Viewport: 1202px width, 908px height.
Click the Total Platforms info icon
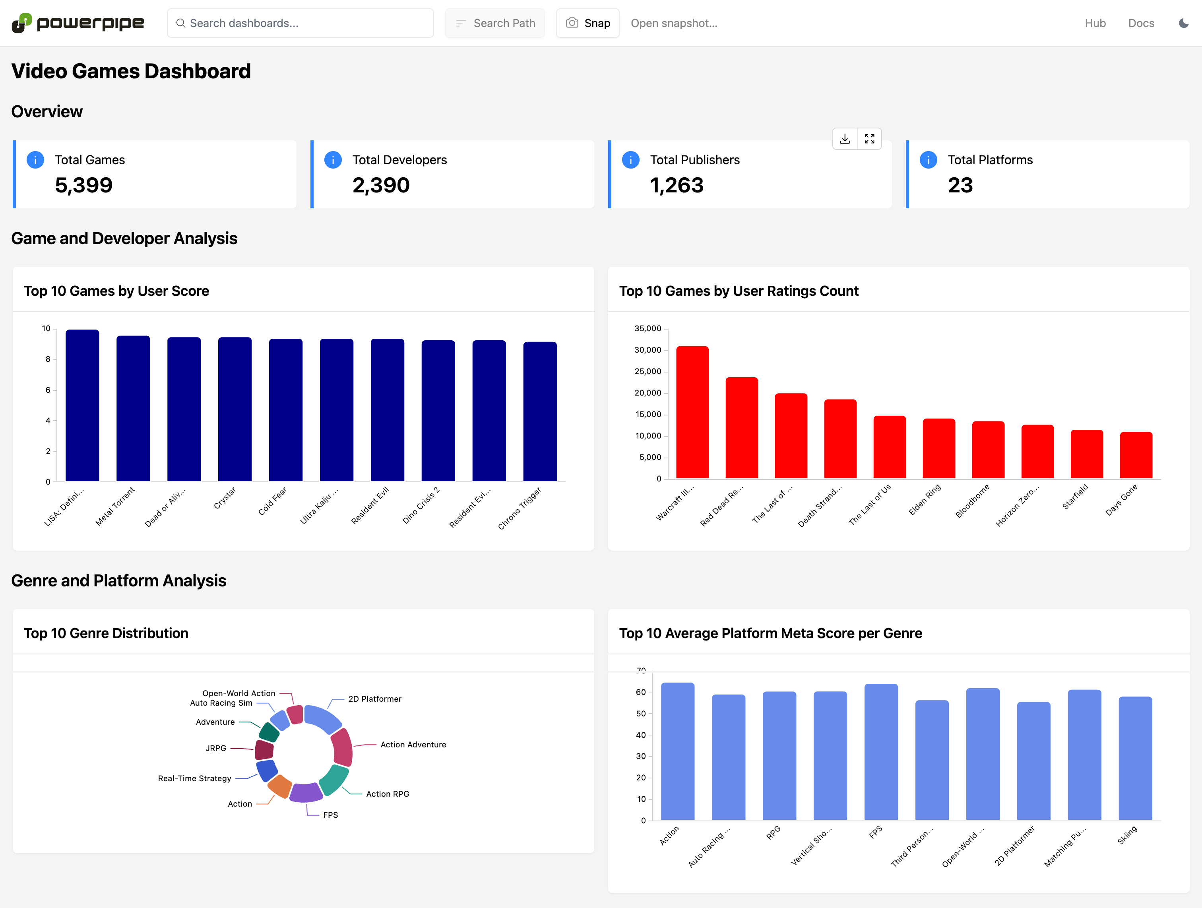928,160
